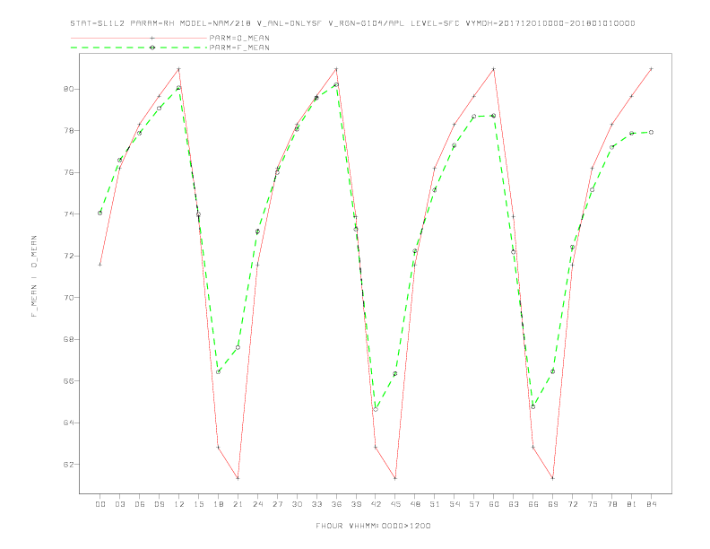Image resolution: width=710 pixels, height=549 pixels.
Task: Click x-axis forecast hour label 48
Action: tap(415, 504)
